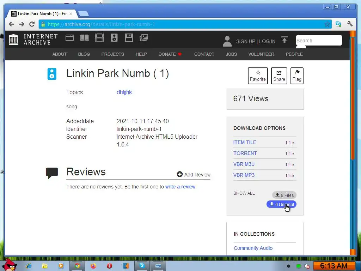Click the upload arrow icon
361x271 pixels.
coord(284,40)
